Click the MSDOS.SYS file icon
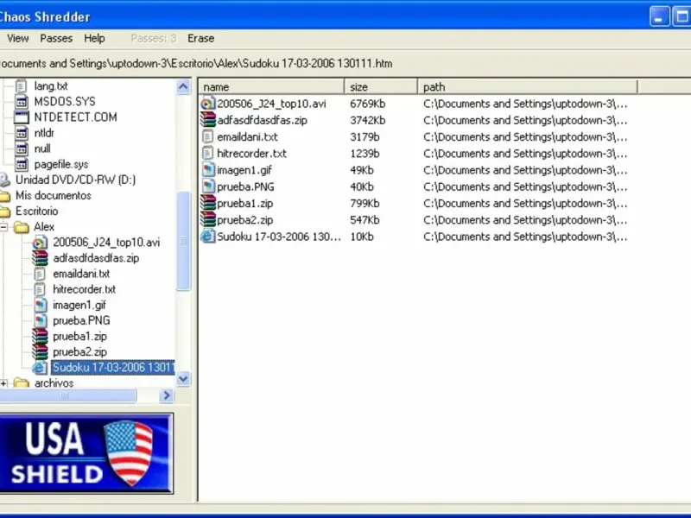The width and height of the screenshot is (691, 518). [21, 102]
